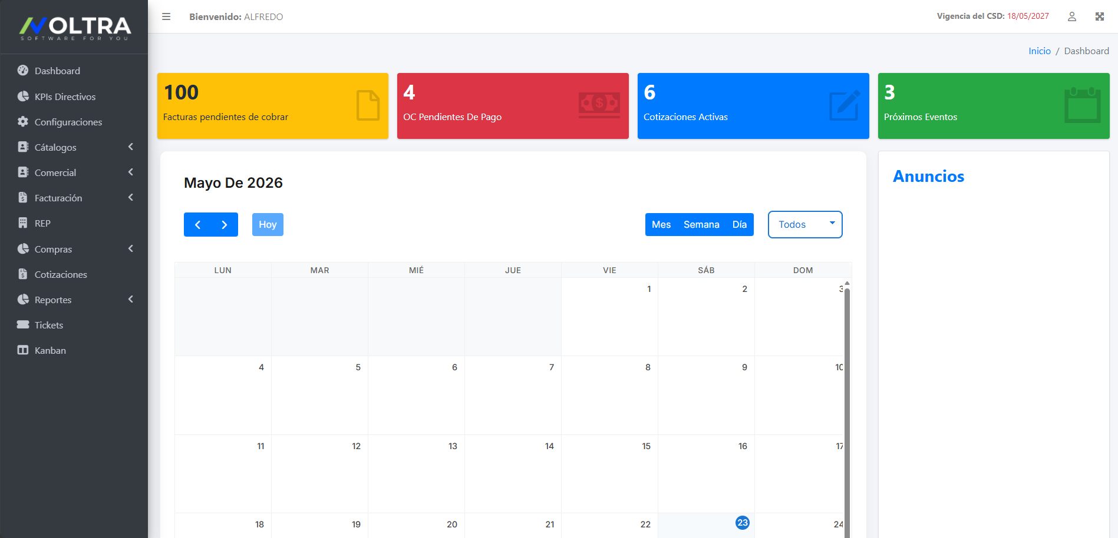Click the Dashboard breadcrumb text
The height and width of the screenshot is (538, 1118).
pyautogui.click(x=1086, y=51)
